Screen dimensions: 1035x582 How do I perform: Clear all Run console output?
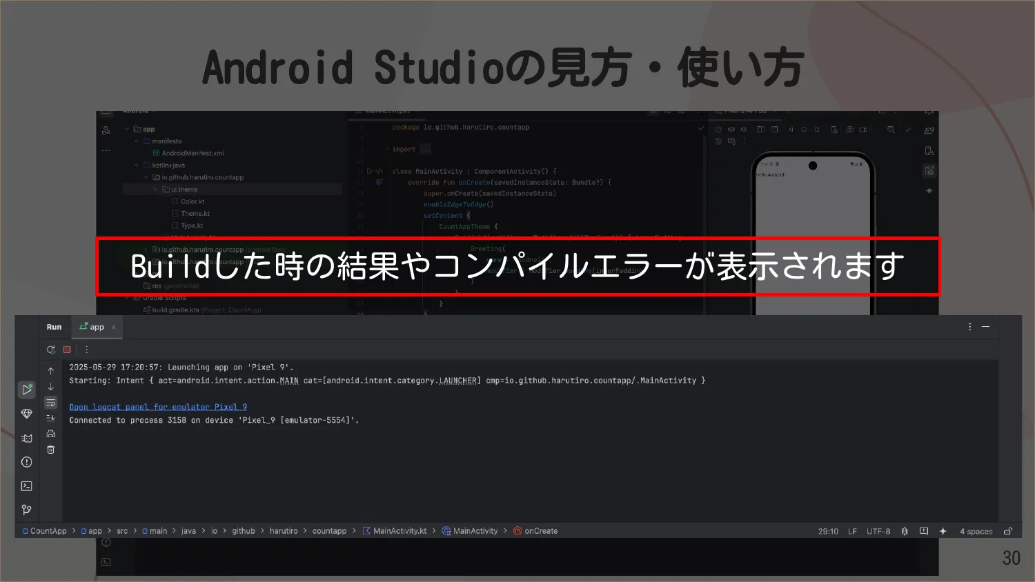coord(51,449)
